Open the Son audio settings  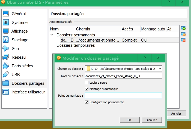(15, 49)
